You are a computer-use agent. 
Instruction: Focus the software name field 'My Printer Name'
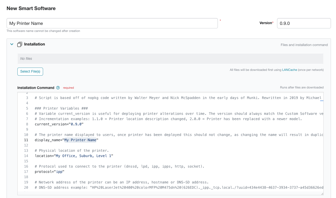pyautogui.click(x=112, y=23)
